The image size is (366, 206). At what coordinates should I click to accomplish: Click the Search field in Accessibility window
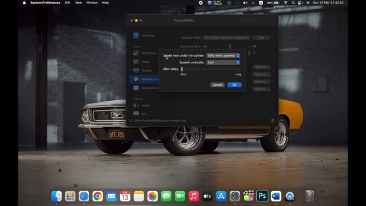click(x=257, y=21)
